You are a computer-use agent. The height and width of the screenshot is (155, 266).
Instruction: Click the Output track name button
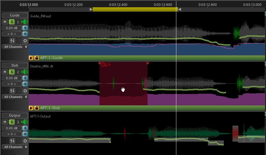(x=15, y=116)
